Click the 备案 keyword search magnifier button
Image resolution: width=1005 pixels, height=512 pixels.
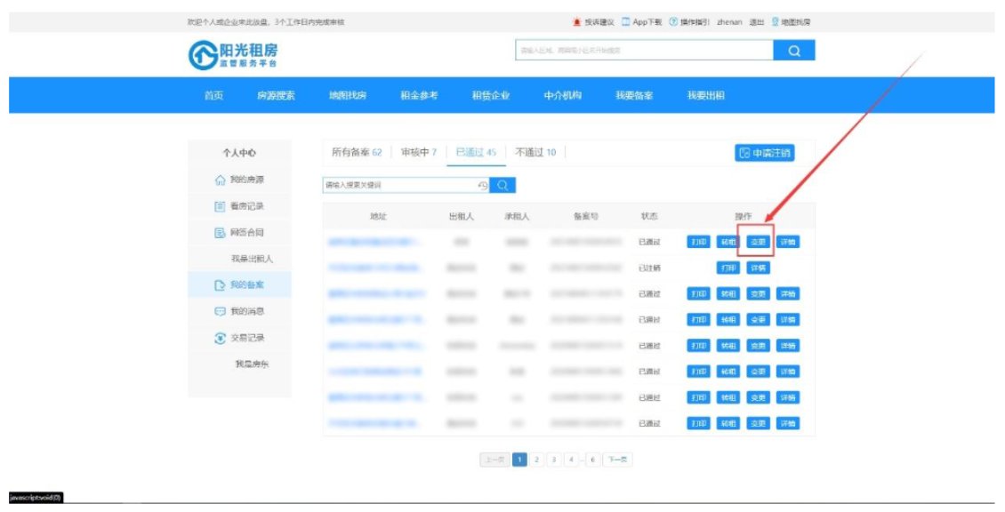(x=502, y=185)
